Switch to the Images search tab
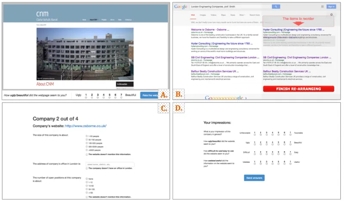Image resolution: width=345 pixels, height=201 pixels. pyautogui.click(x=203, y=15)
